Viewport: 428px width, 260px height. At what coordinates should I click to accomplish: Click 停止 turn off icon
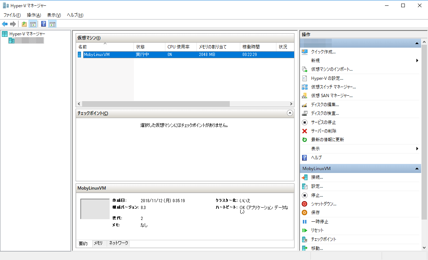pos(305,195)
